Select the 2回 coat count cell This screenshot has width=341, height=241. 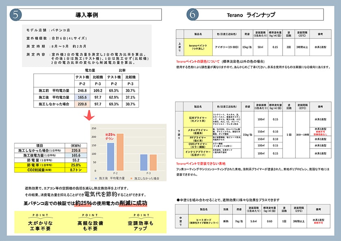tap(289, 47)
